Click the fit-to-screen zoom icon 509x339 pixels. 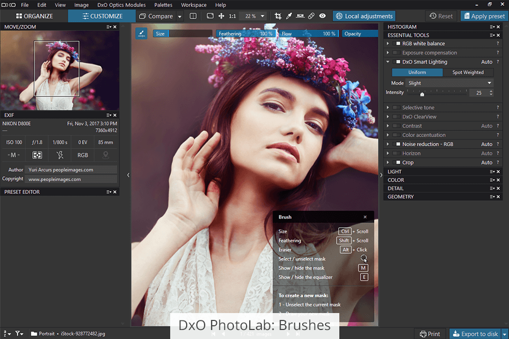pos(210,16)
